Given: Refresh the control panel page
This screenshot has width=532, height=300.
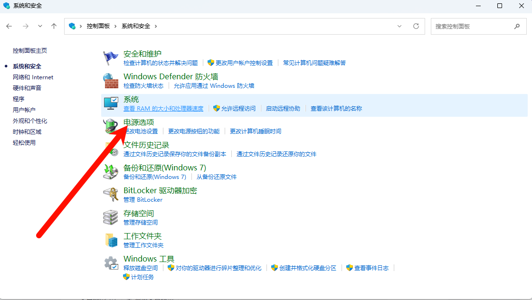Looking at the screenshot, I should click(416, 26).
